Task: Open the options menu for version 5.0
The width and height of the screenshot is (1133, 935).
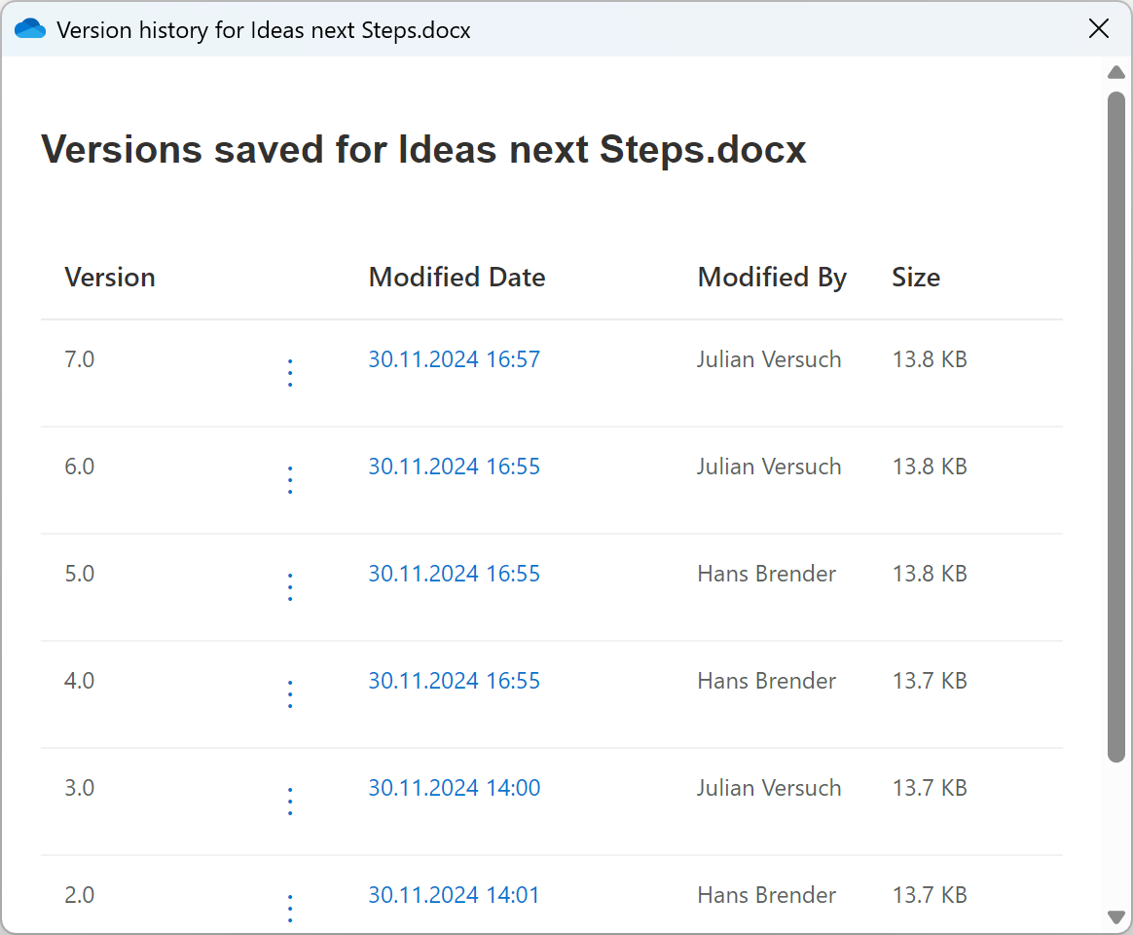Action: tap(290, 586)
